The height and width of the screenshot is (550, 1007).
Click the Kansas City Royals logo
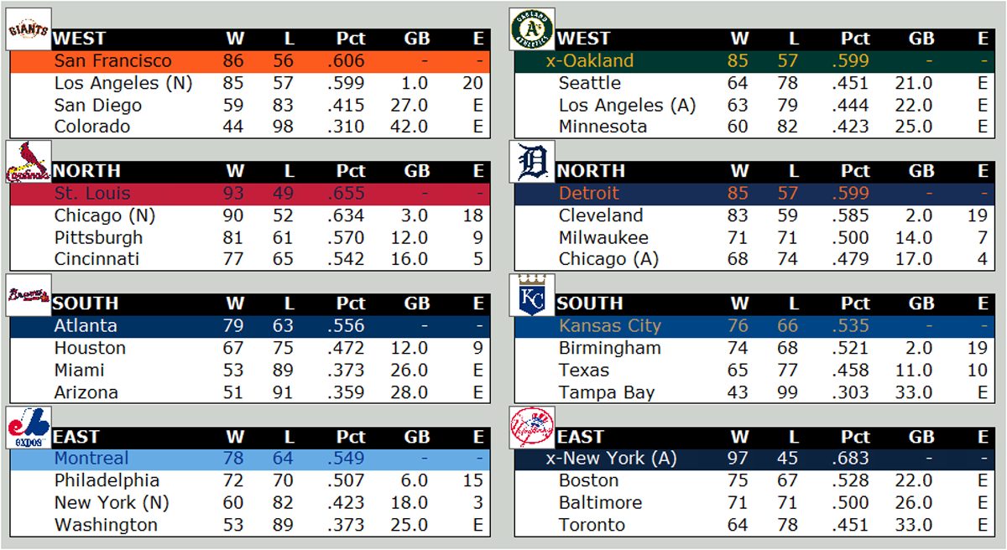coord(533,295)
